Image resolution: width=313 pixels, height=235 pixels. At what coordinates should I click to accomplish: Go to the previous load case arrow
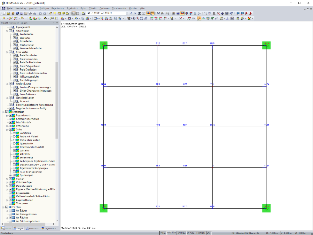(131, 13)
